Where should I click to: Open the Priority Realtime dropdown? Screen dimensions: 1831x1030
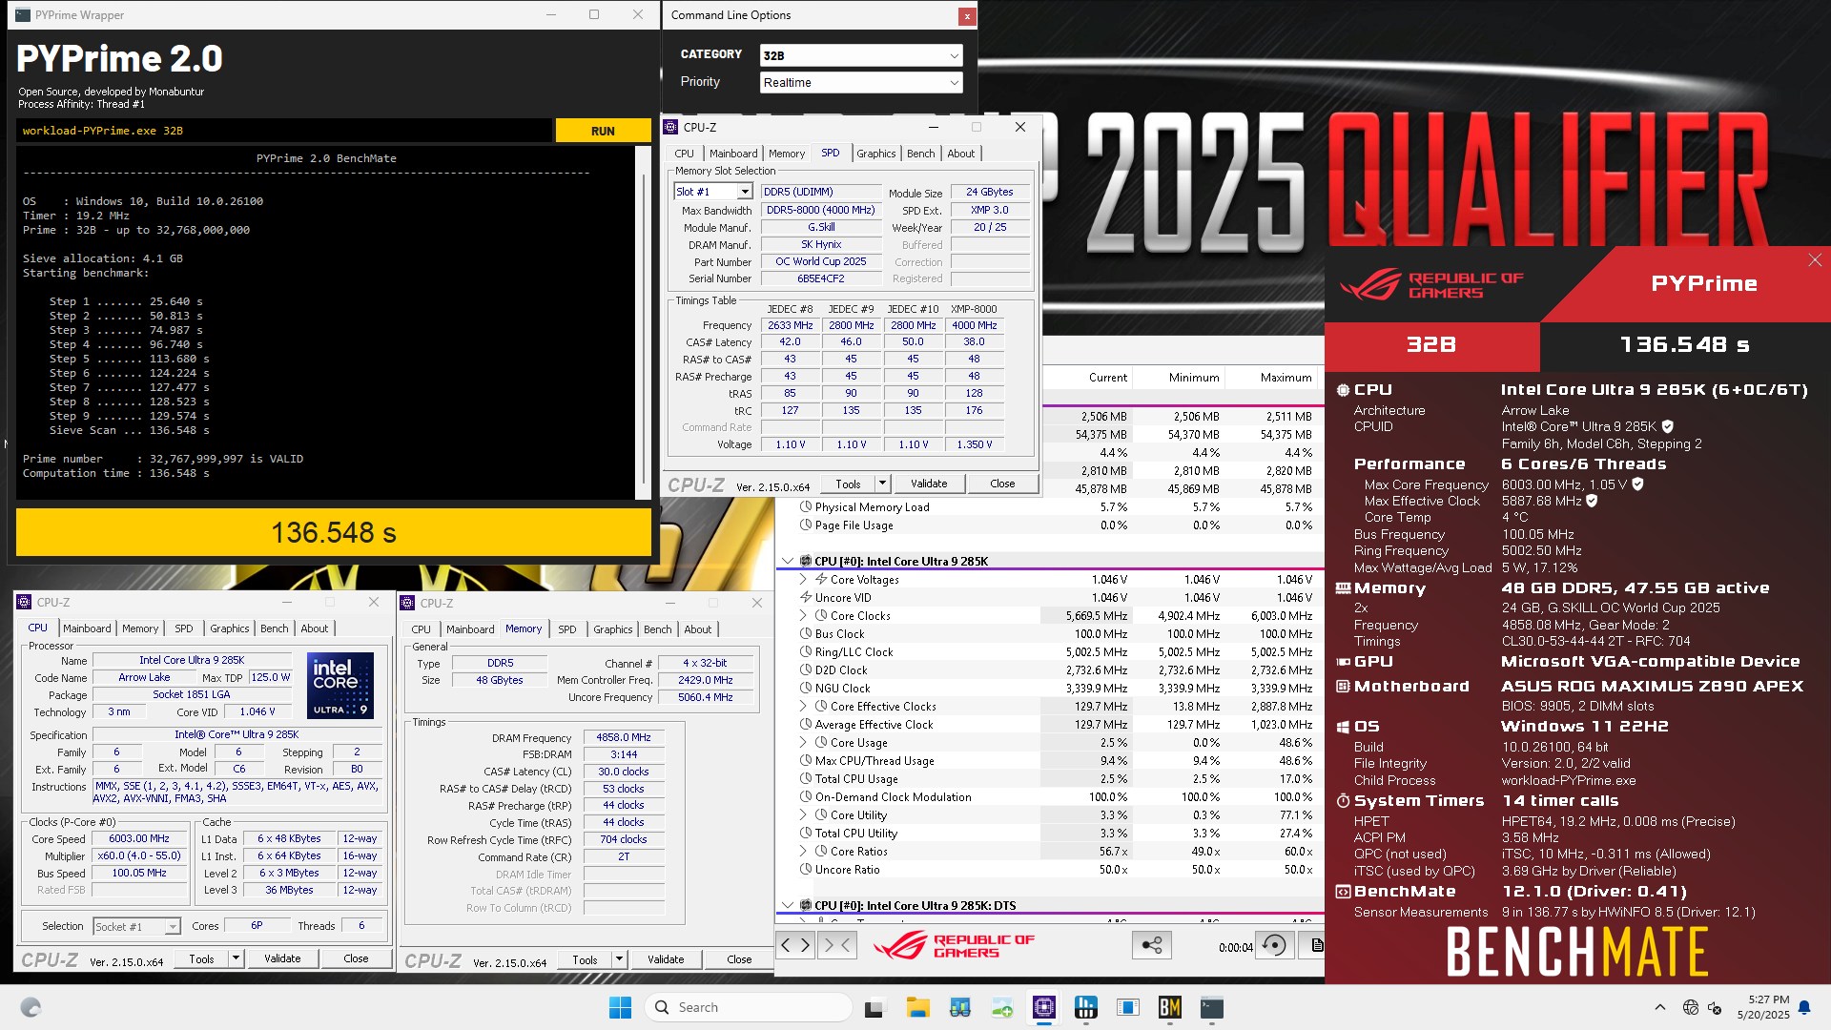[861, 82]
